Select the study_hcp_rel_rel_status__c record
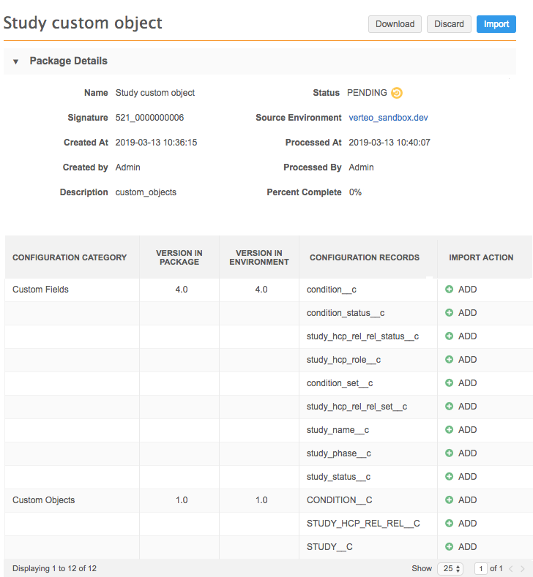533x577 pixels. (x=362, y=336)
